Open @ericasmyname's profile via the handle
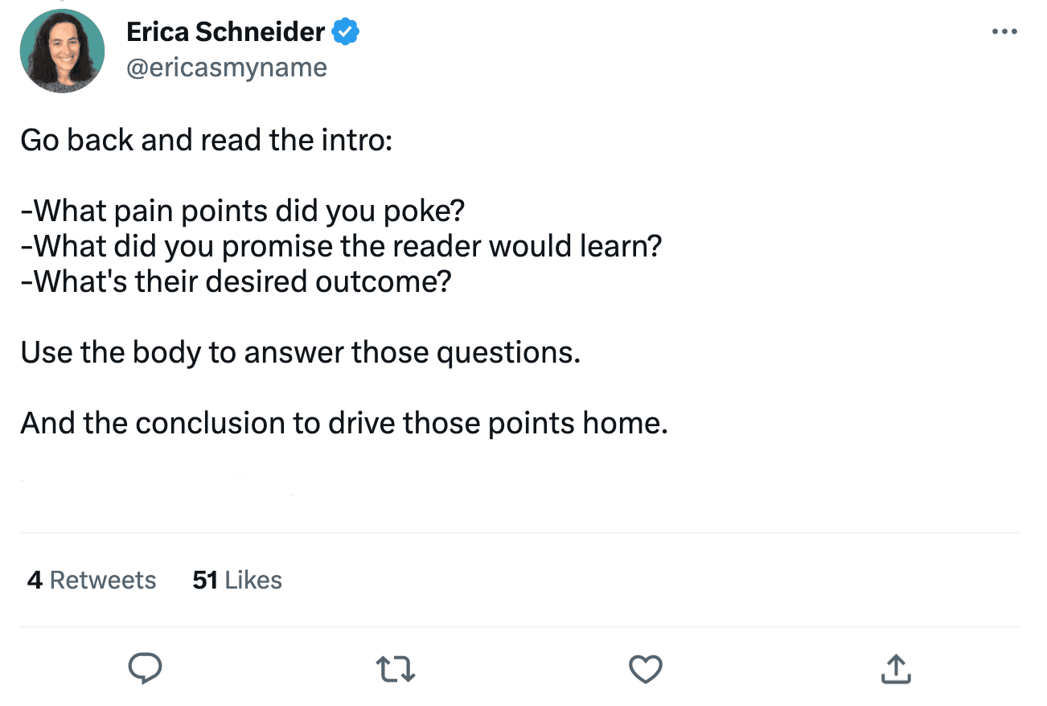 coord(227,67)
